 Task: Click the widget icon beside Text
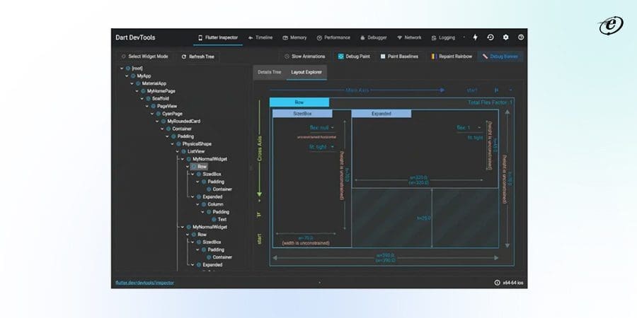pyautogui.click(x=214, y=220)
